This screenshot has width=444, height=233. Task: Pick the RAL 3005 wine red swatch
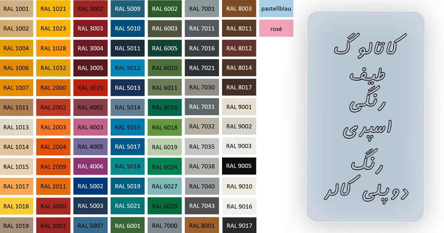tap(91, 68)
